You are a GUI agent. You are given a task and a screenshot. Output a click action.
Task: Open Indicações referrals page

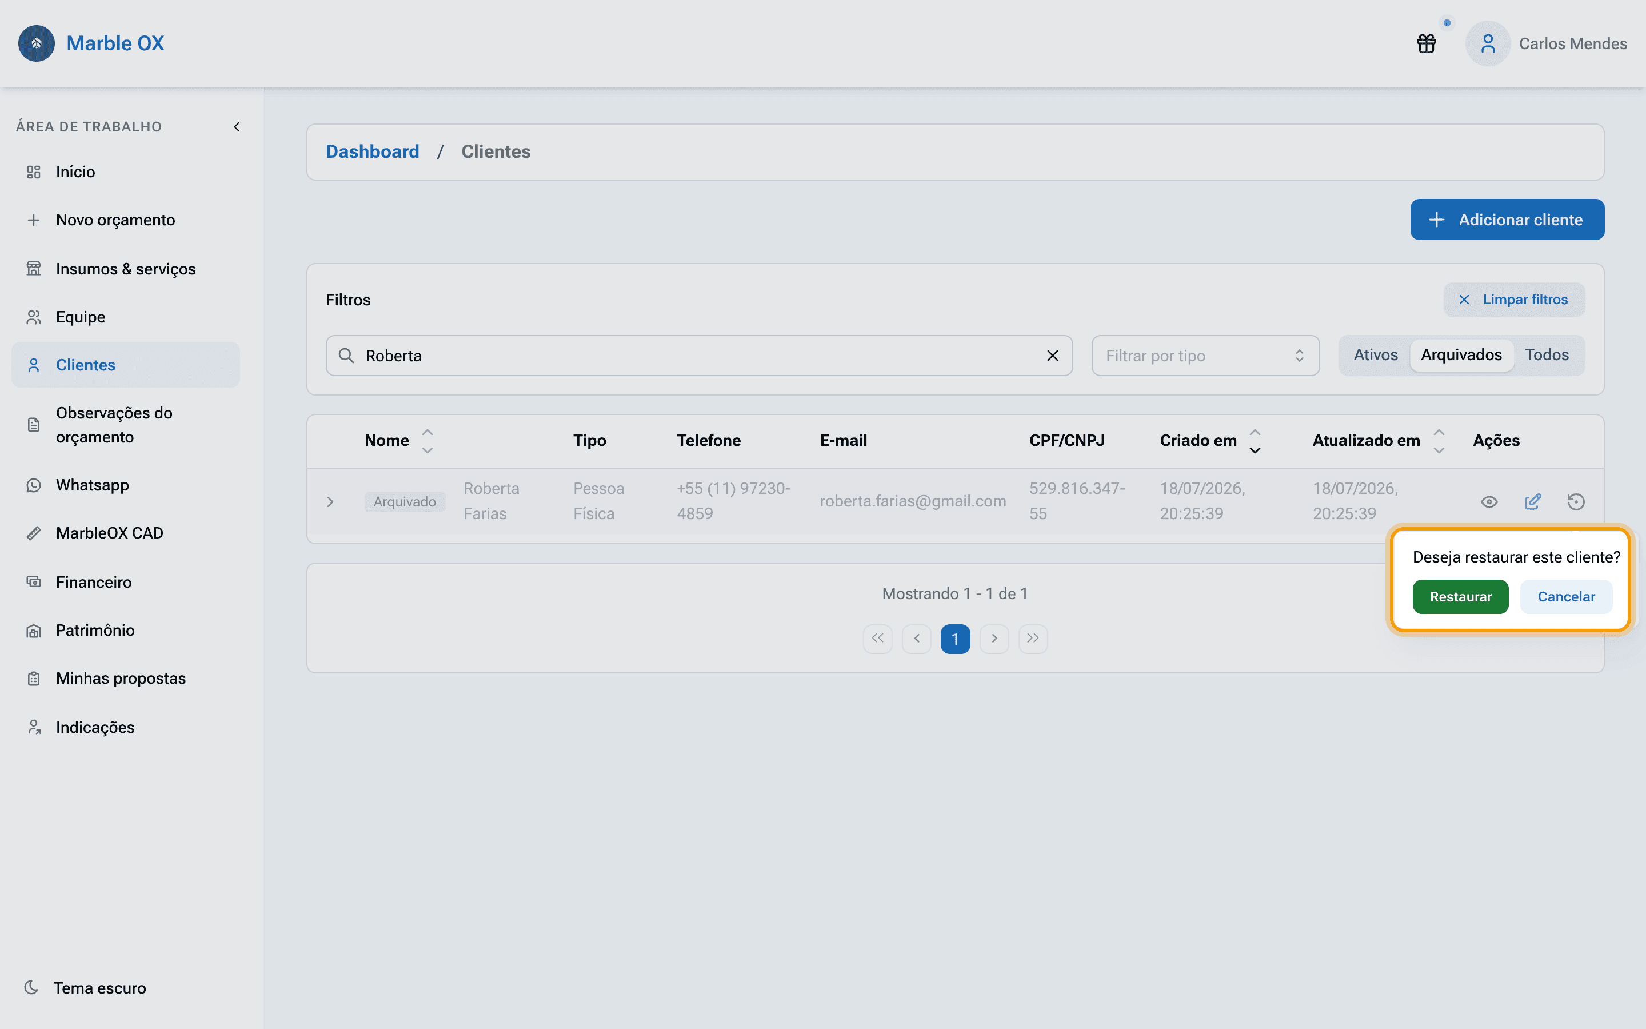pyautogui.click(x=126, y=728)
